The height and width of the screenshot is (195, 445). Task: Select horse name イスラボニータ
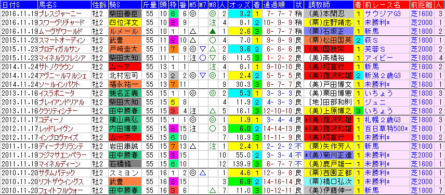57,93
